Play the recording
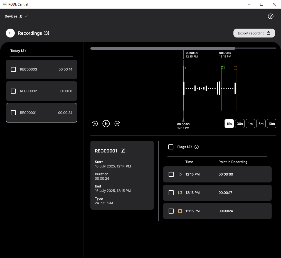Image resolution: width=281 pixels, height=258 pixels. pos(106,124)
